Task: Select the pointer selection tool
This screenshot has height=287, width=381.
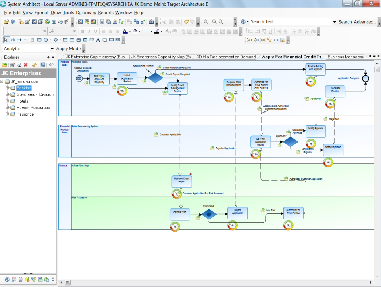Action: 6,40
